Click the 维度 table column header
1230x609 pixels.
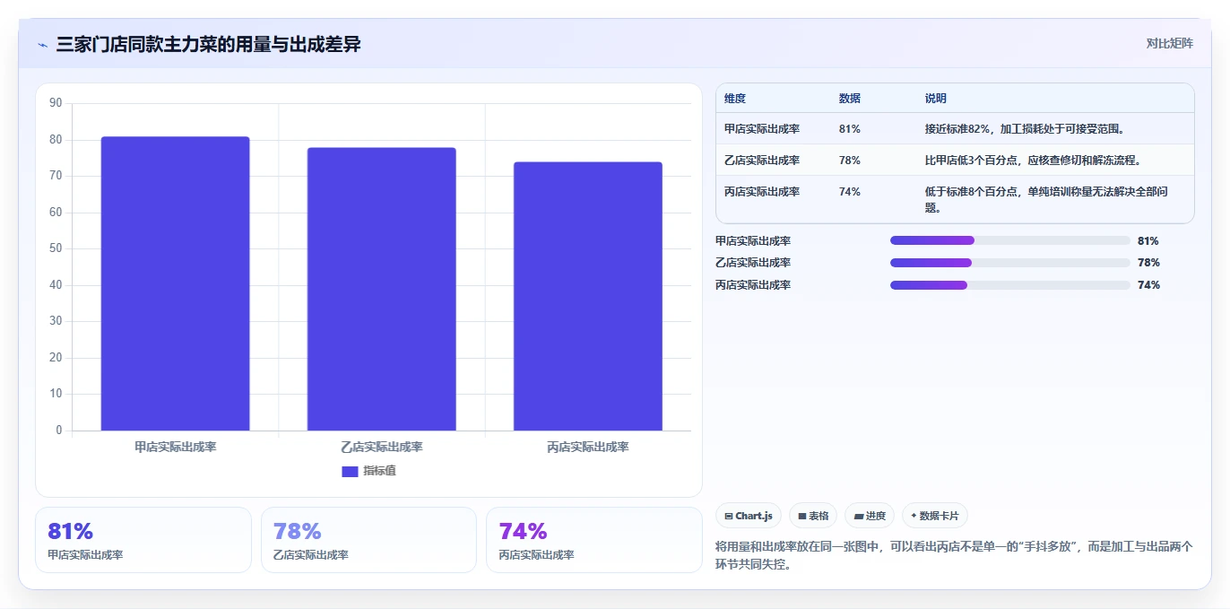(x=735, y=99)
